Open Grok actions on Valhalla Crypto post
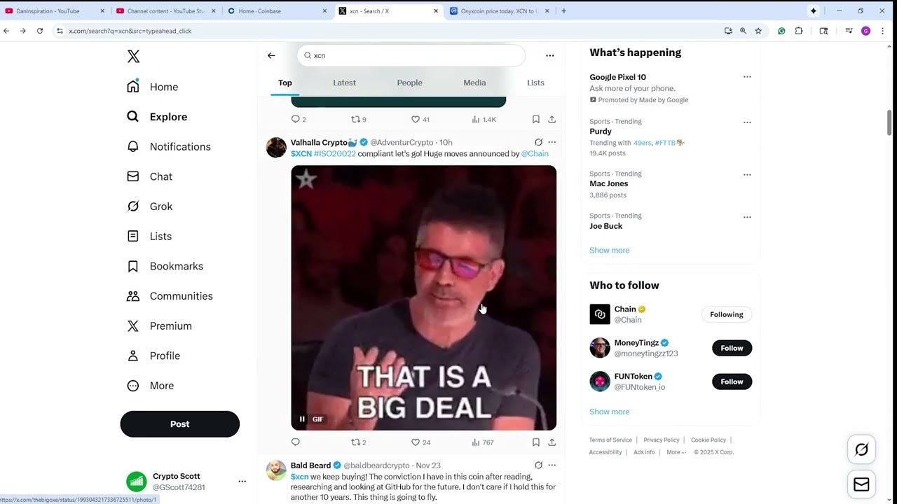897x504 pixels. click(x=538, y=142)
